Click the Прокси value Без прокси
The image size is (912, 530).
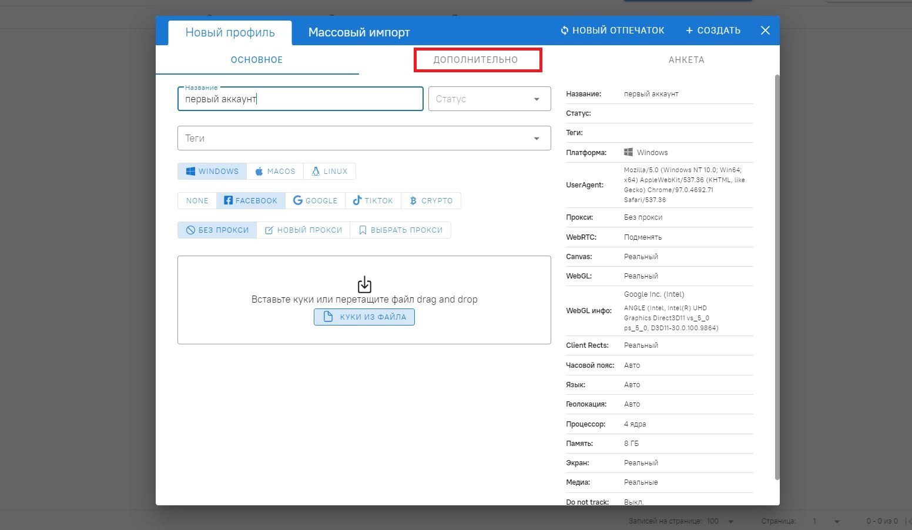643,217
